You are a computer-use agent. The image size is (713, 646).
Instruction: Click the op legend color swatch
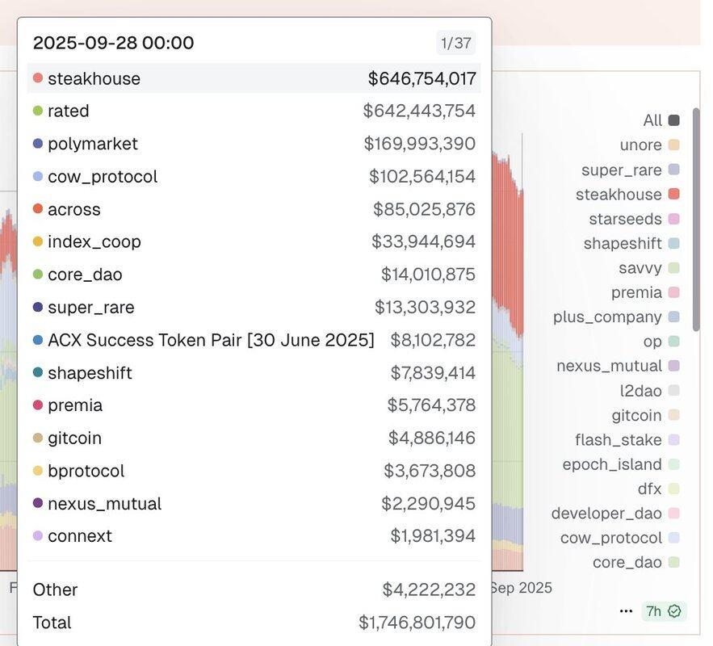click(x=674, y=342)
